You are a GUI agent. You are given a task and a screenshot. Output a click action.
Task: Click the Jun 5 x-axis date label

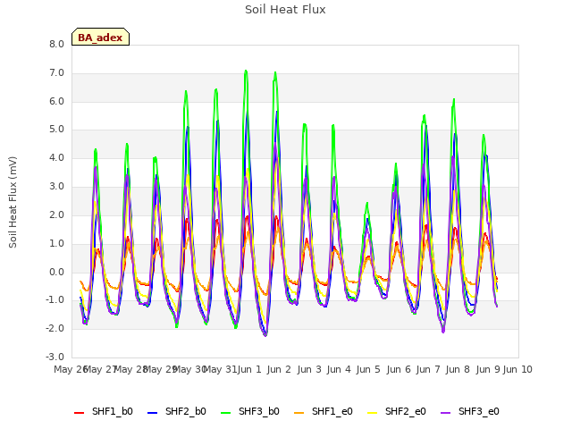(368, 369)
